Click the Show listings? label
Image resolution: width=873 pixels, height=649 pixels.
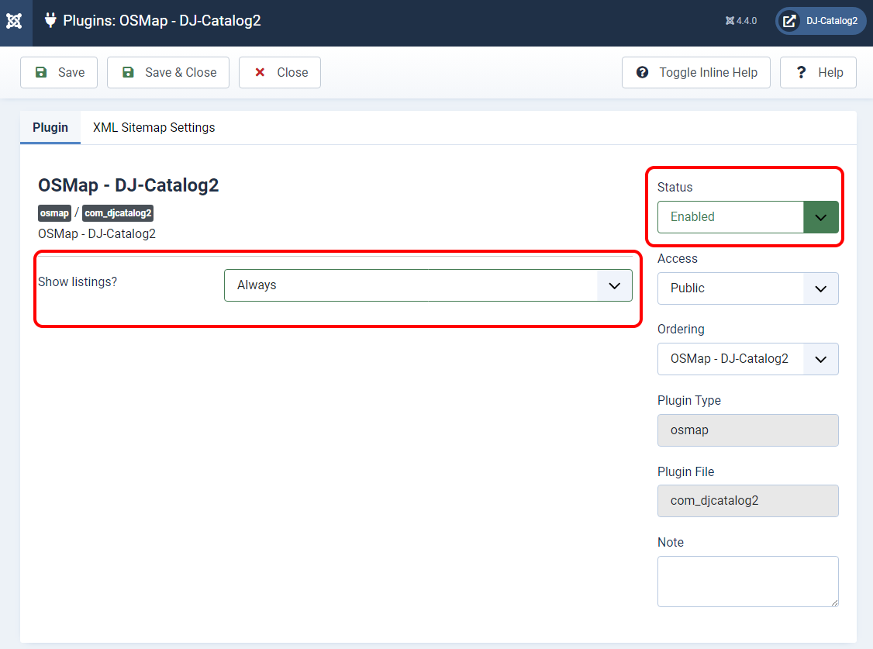pos(78,281)
